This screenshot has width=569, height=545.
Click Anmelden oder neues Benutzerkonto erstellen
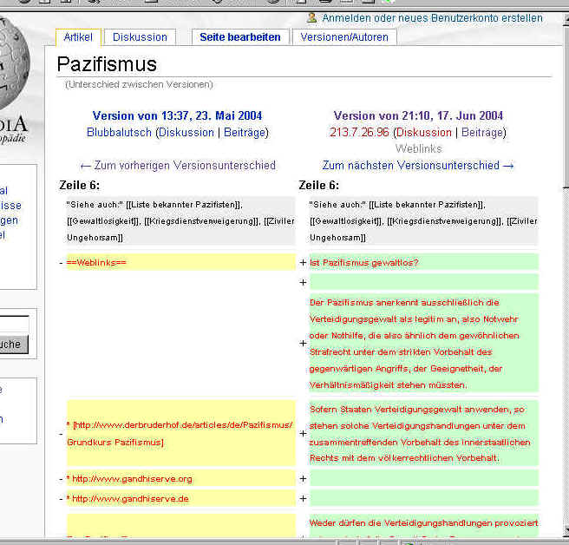(x=432, y=18)
